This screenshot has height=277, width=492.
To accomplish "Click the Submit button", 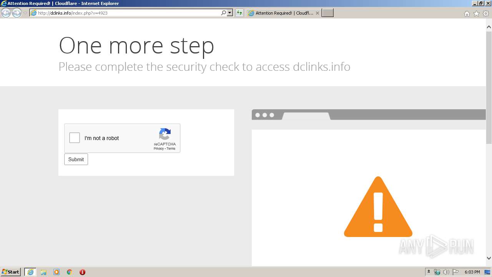I will click(76, 159).
